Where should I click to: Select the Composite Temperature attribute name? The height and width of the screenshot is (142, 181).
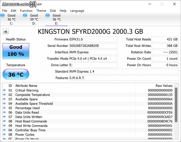(33, 95)
